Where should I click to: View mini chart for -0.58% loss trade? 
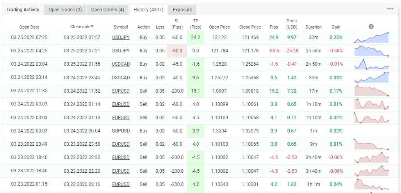(371, 51)
